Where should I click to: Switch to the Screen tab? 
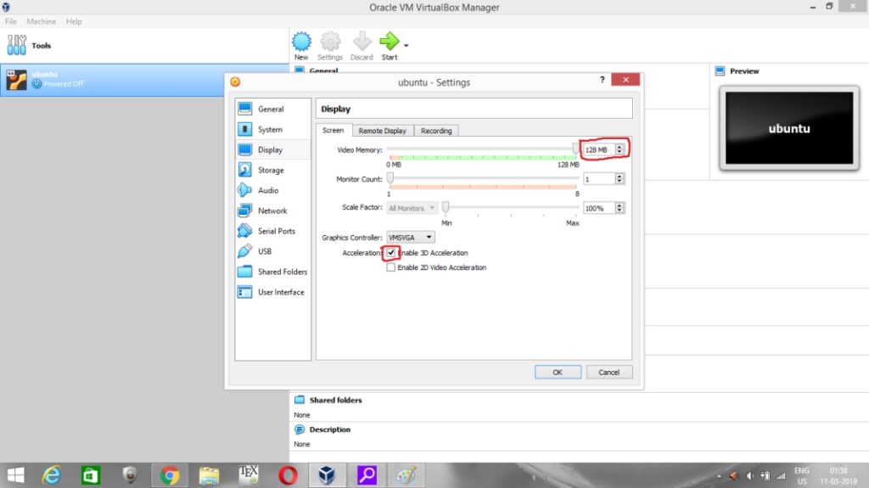tap(333, 131)
